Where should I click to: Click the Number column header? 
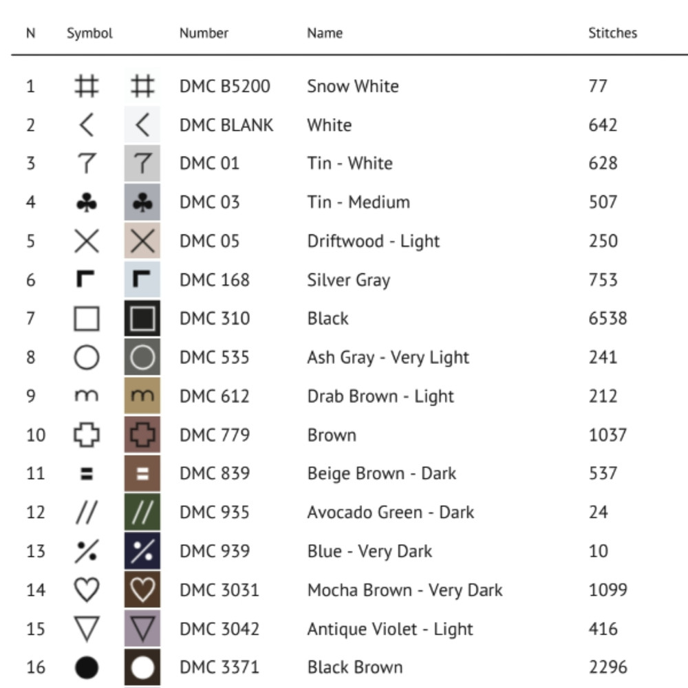coord(204,33)
